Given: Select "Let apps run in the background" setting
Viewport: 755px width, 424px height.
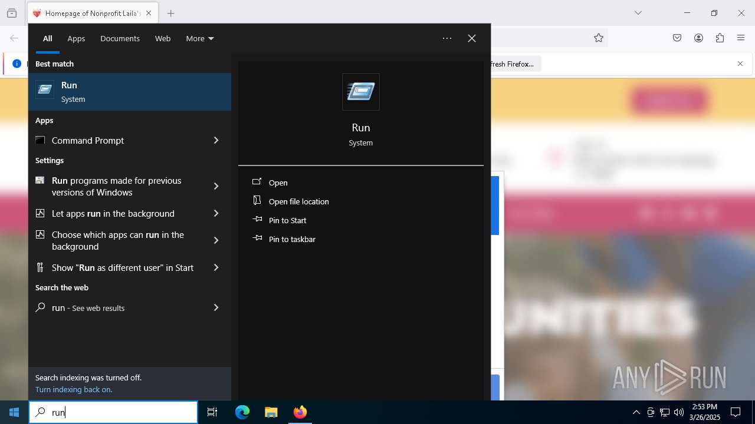Looking at the screenshot, I should [130, 213].
